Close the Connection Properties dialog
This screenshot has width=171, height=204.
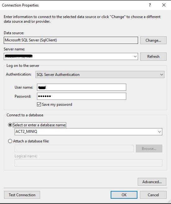point(164,5)
